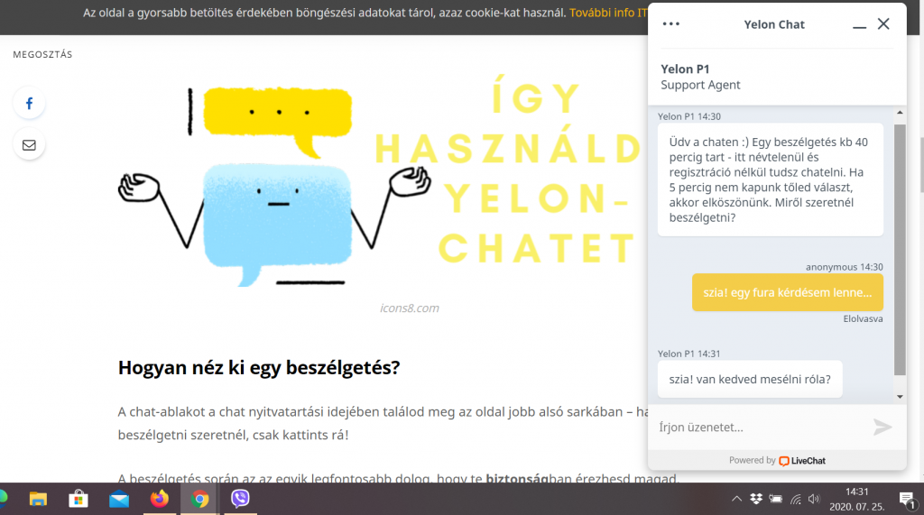
Task: Open the 'További info' cookie link
Action: click(608, 13)
